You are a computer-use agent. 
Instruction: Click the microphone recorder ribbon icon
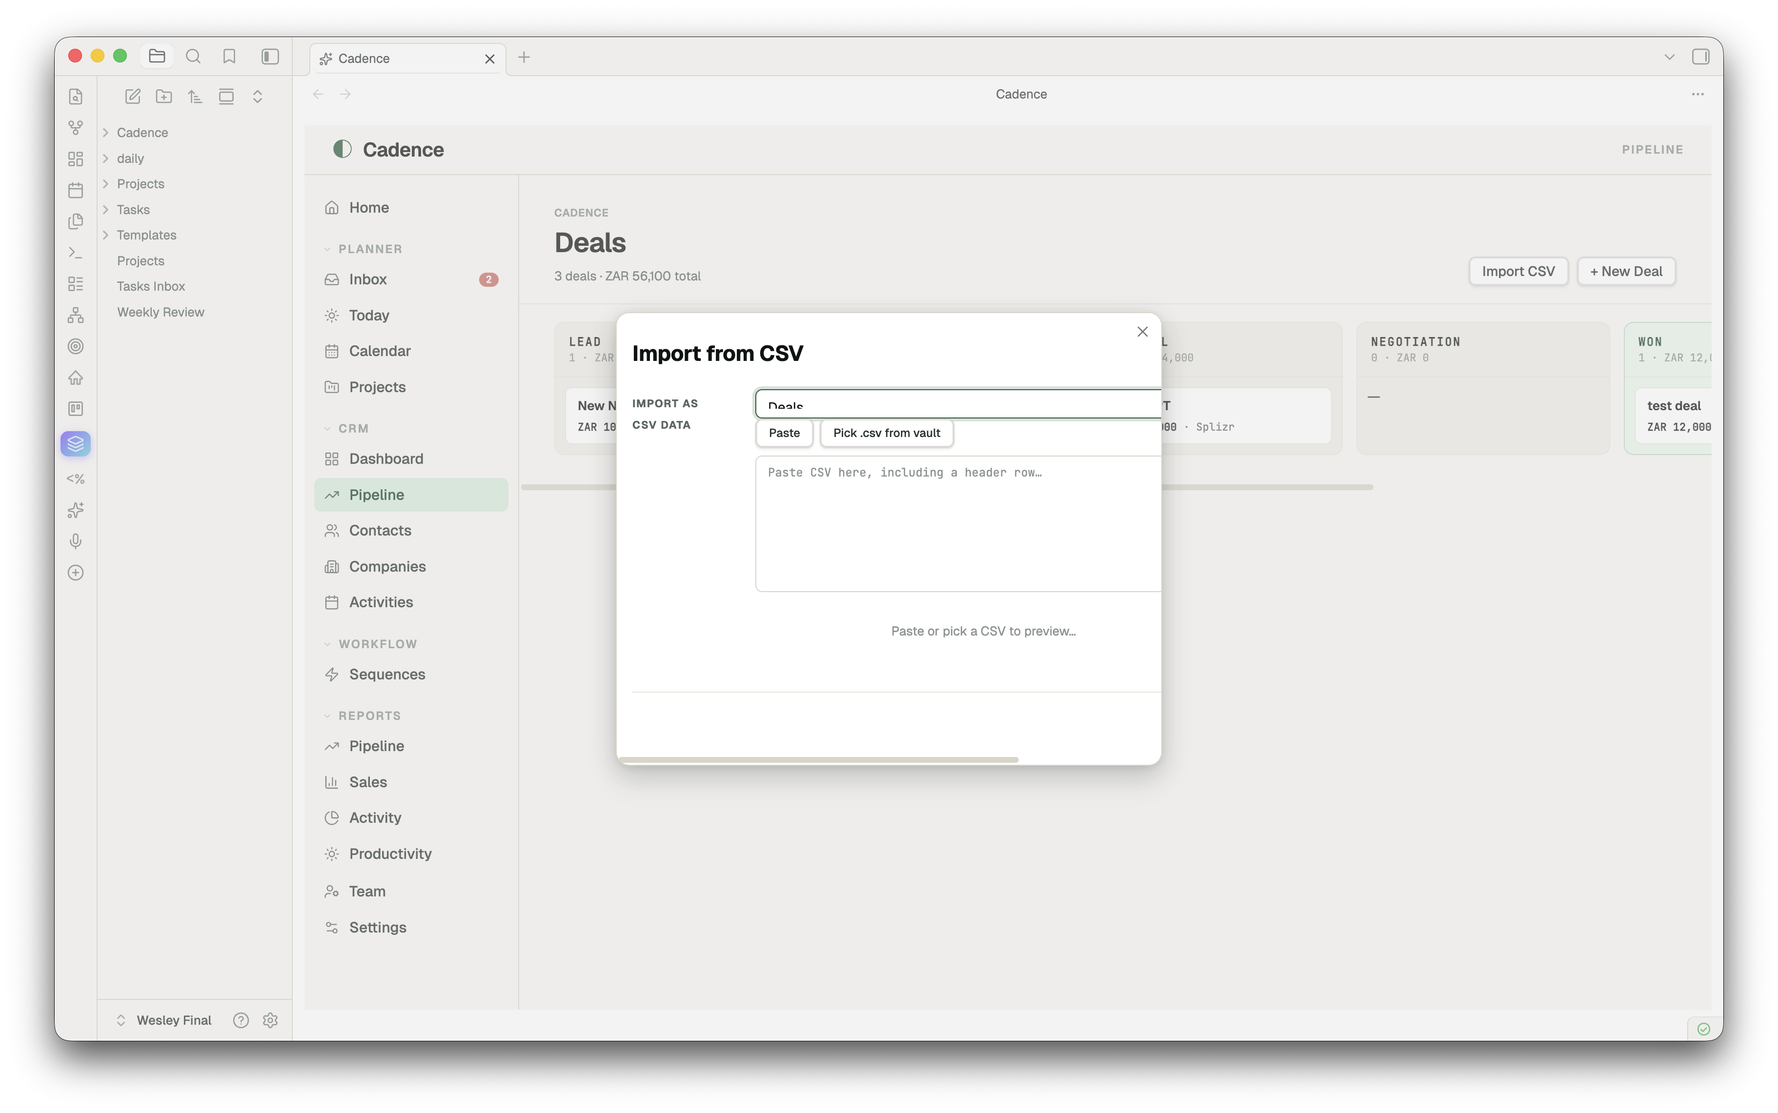[x=75, y=541]
